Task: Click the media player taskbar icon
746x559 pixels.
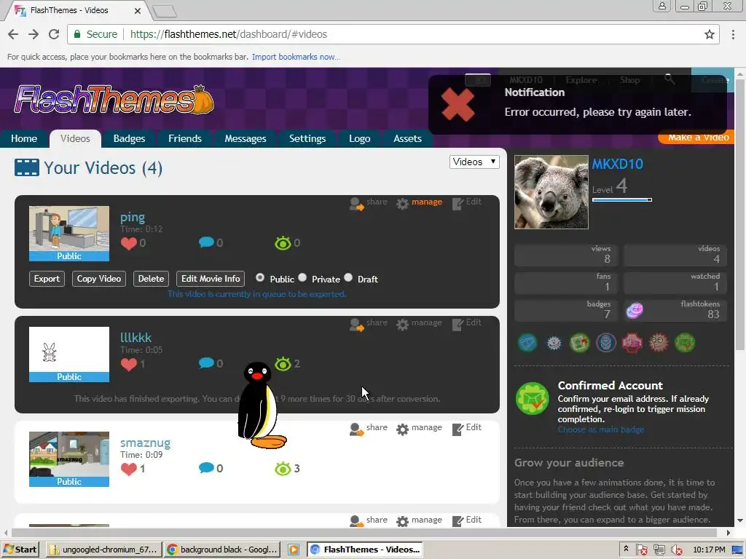Action: (294, 550)
